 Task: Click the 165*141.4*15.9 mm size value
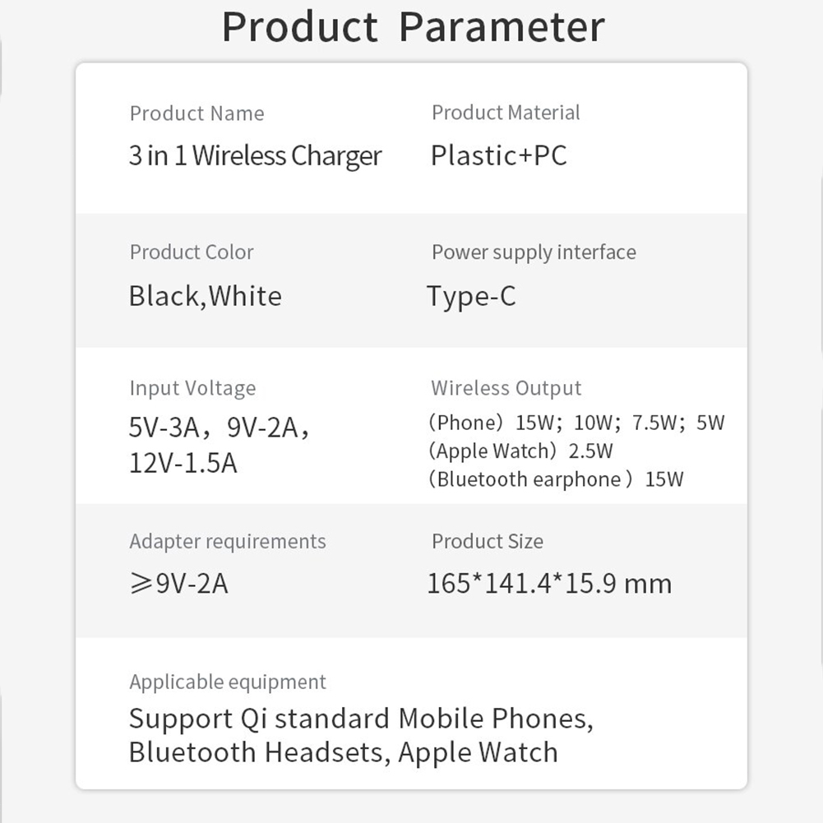coord(549,583)
